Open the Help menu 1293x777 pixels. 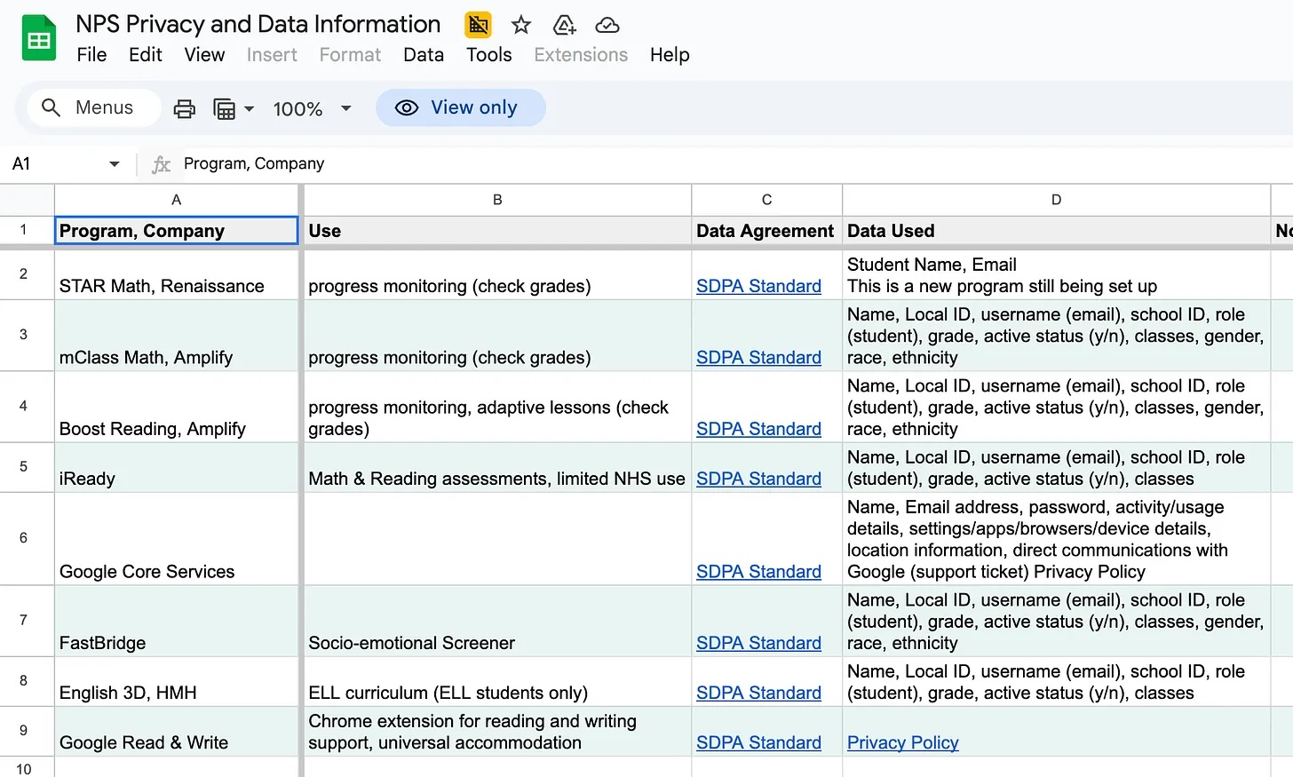(x=670, y=55)
